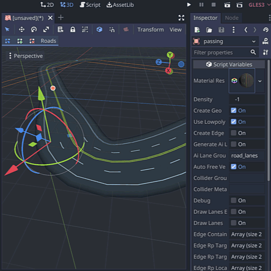This screenshot has height=271, width=271.
Task: Click the Material Res sphere preview
Action: point(247,80)
